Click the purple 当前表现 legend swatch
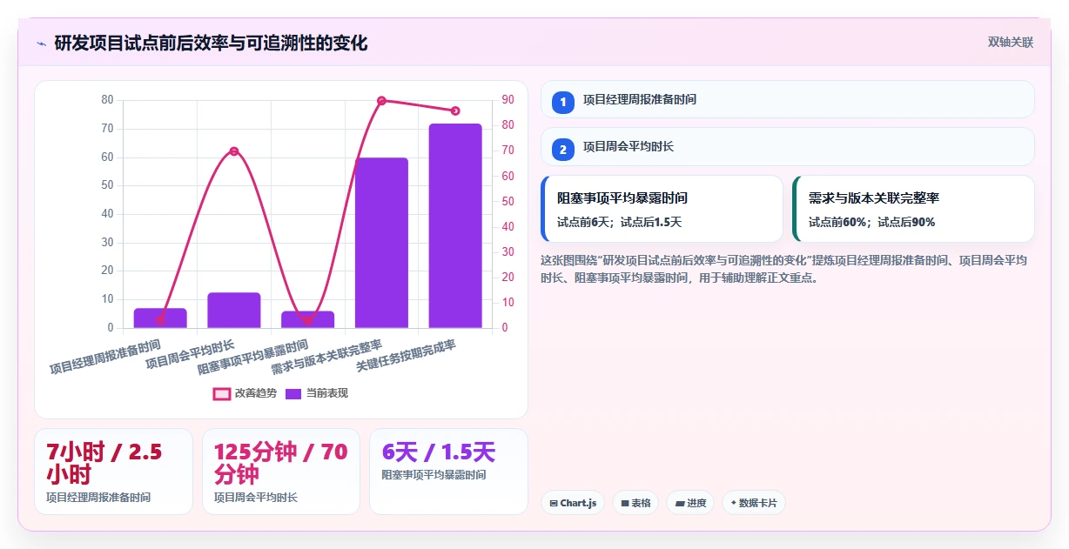Image resolution: width=1069 pixels, height=549 pixels. pyautogui.click(x=294, y=393)
